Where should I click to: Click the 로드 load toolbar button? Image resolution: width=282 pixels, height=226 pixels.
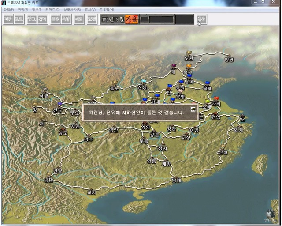point(19,19)
